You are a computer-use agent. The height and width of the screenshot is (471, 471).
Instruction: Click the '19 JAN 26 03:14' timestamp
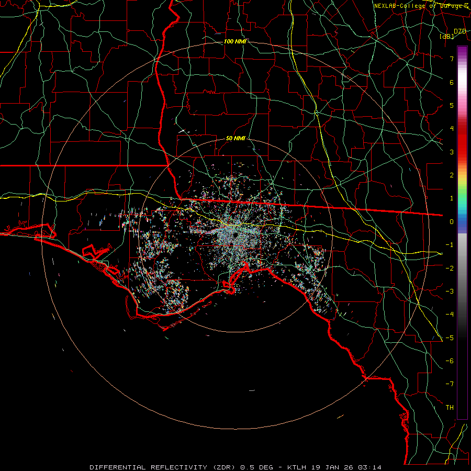click(x=346, y=467)
